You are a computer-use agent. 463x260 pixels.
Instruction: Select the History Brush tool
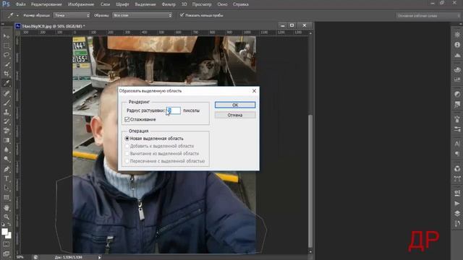(x=7, y=121)
